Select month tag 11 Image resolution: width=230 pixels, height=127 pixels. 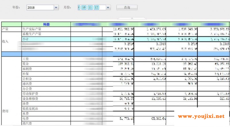click(90, 7)
